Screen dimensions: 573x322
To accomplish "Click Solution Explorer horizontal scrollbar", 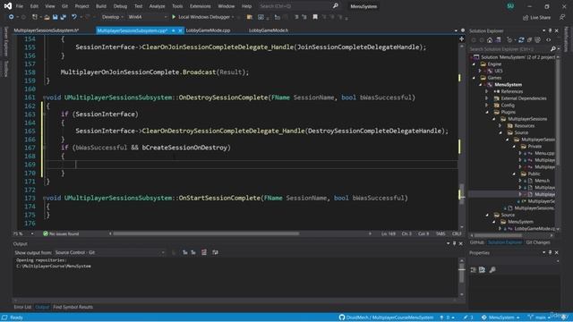I will point(511,235).
